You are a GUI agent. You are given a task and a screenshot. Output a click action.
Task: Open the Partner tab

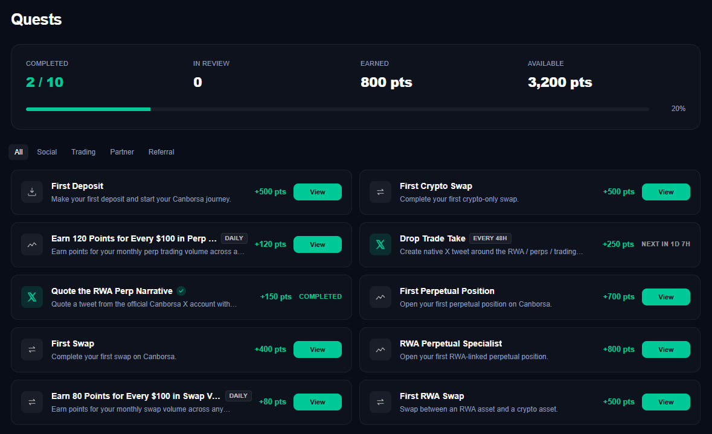[122, 152]
